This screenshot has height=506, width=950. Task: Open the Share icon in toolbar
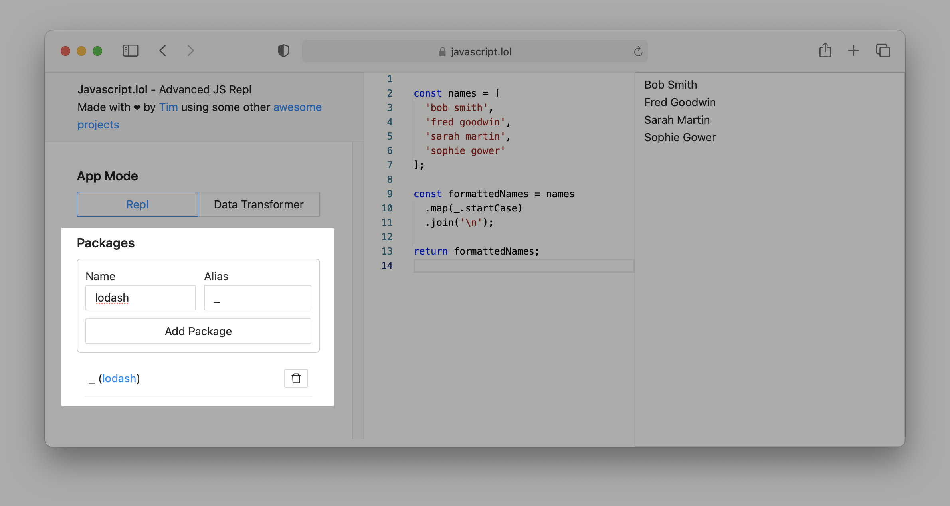[x=825, y=51]
